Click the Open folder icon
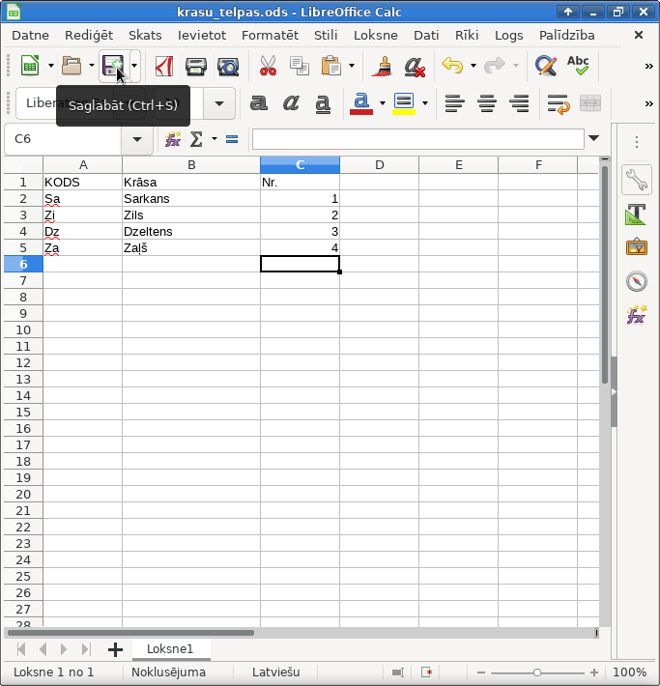The height and width of the screenshot is (686, 660). [x=72, y=66]
